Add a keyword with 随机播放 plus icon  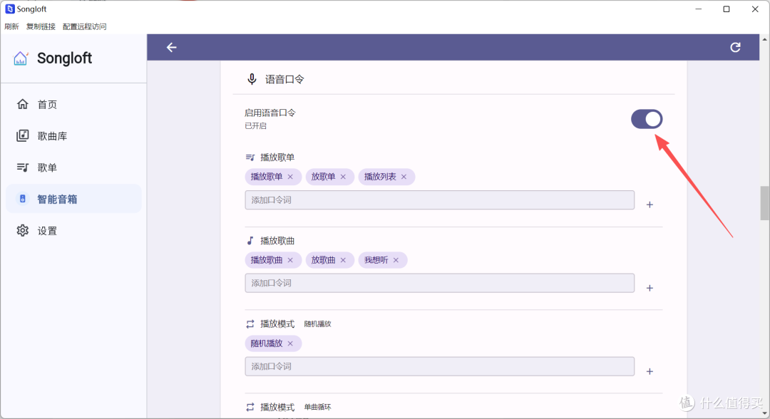[x=650, y=371]
